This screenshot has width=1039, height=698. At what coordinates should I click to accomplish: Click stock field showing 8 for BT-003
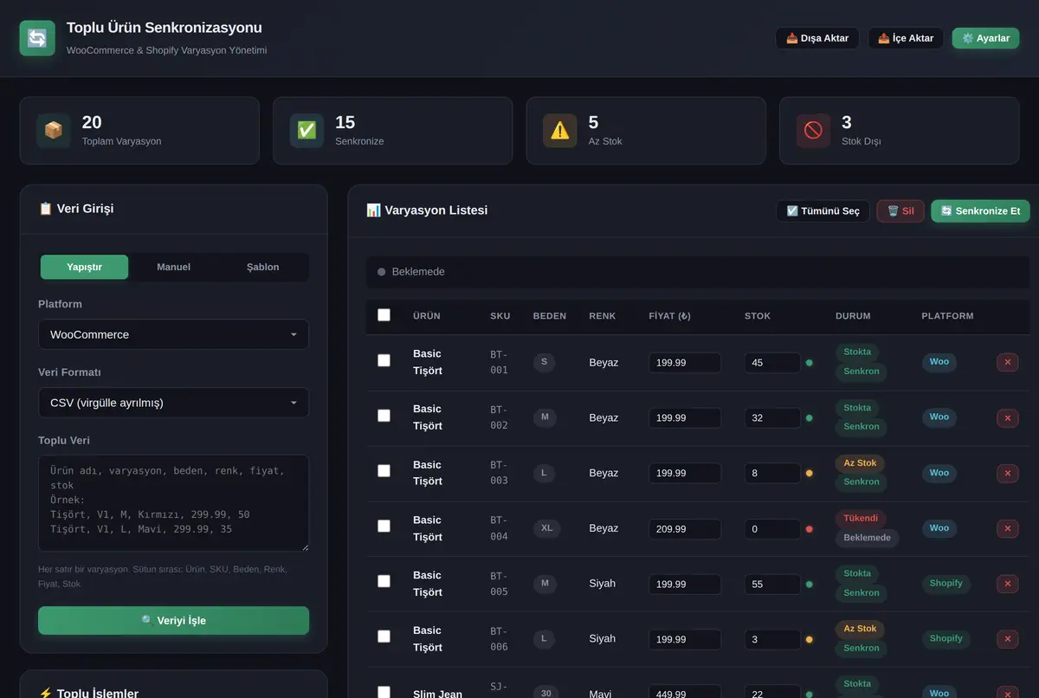[772, 474]
